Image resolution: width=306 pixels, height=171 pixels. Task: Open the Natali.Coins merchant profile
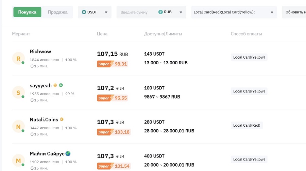(44, 120)
